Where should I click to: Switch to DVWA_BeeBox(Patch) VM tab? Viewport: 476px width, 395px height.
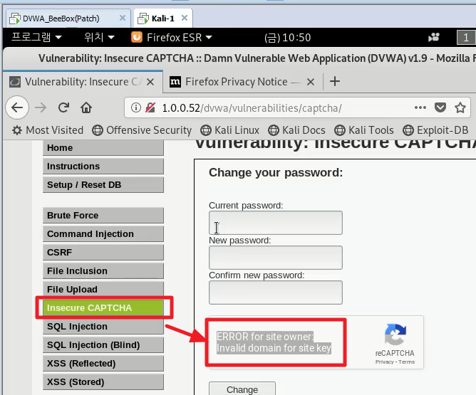pos(68,19)
